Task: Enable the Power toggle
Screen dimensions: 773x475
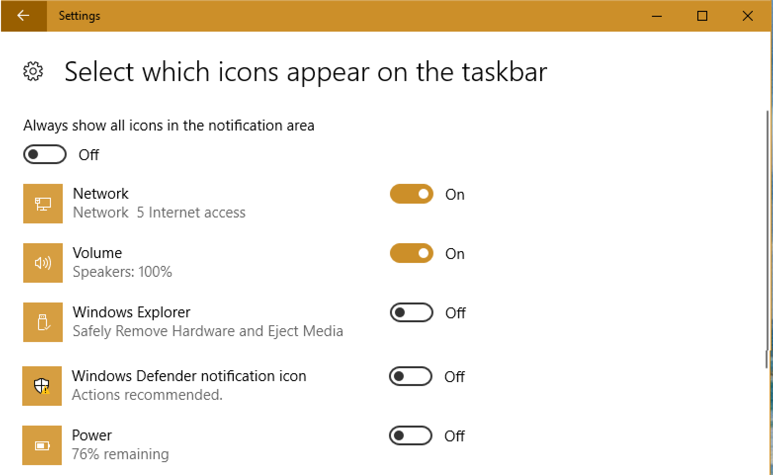Action: 410,435
